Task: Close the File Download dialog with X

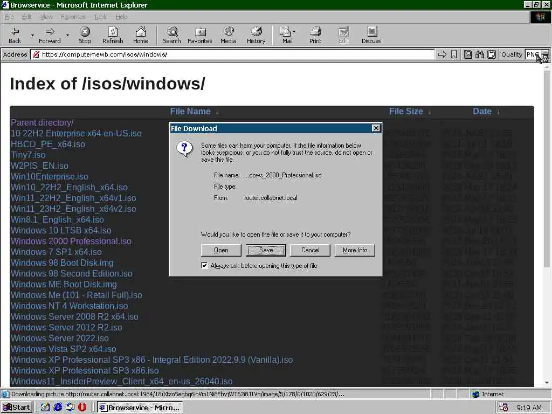Action: click(376, 128)
